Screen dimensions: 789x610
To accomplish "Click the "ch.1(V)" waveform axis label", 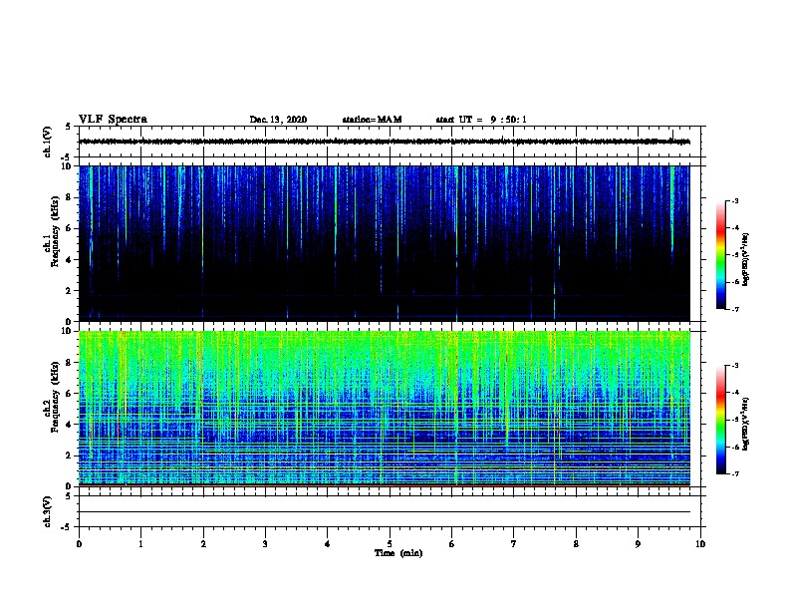I will (x=48, y=142).
